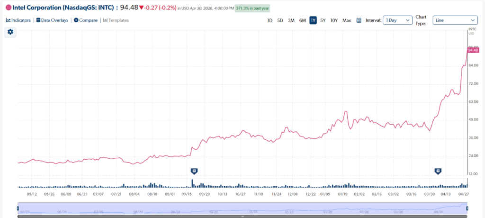Choose the 10Y time range

[x=334, y=20]
